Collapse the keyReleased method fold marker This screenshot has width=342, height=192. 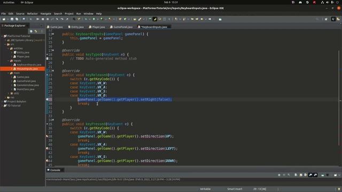(x=53, y=71)
